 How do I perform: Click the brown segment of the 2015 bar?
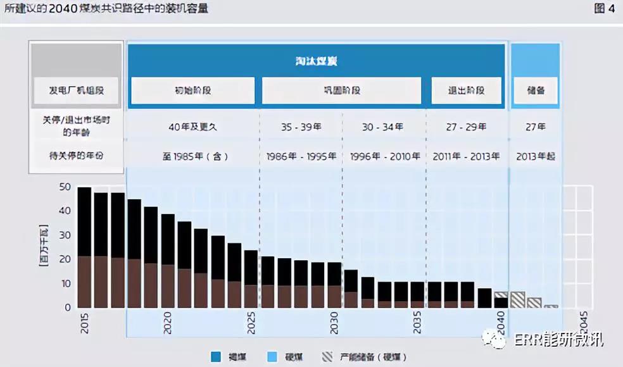[84, 282]
